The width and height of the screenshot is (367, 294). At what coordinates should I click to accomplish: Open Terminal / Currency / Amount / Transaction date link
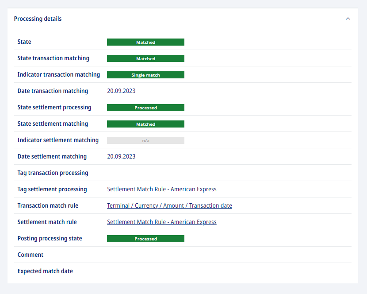point(169,205)
